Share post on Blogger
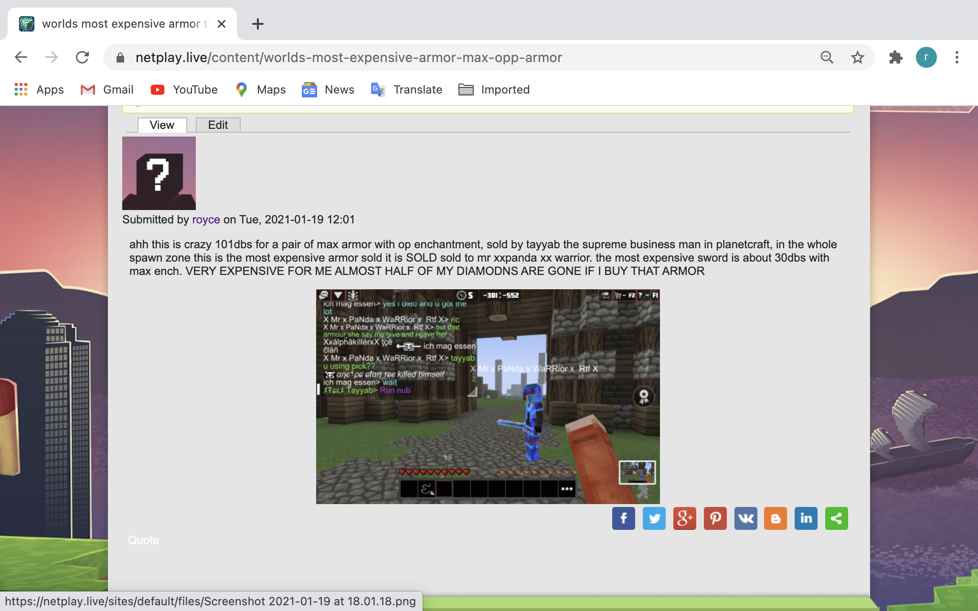The height and width of the screenshot is (611, 978). click(776, 518)
